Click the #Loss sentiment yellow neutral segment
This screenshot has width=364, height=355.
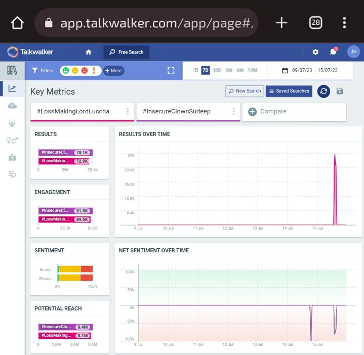tap(70, 269)
